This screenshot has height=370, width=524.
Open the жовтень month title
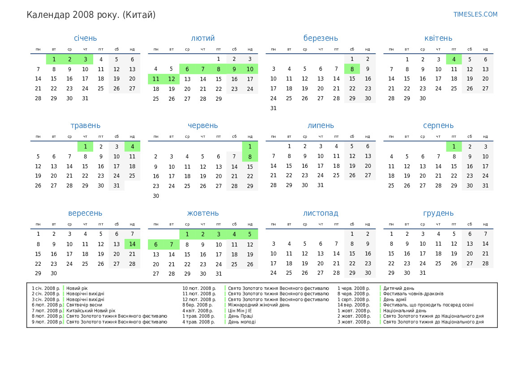pyautogui.click(x=203, y=213)
